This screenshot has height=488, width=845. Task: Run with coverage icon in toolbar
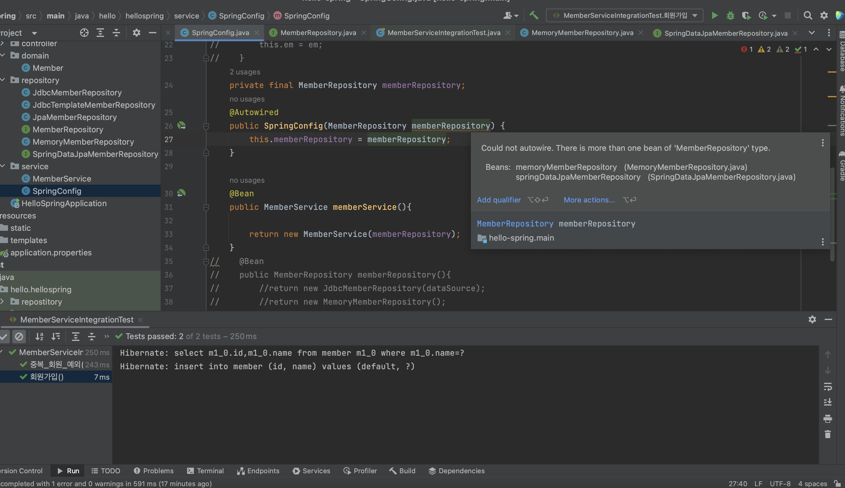point(746,16)
